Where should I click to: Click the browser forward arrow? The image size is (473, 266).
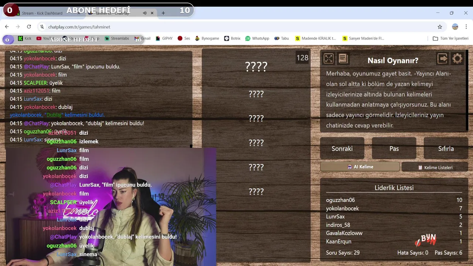18,27
